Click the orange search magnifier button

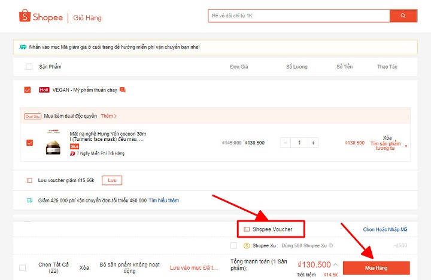(402, 16)
